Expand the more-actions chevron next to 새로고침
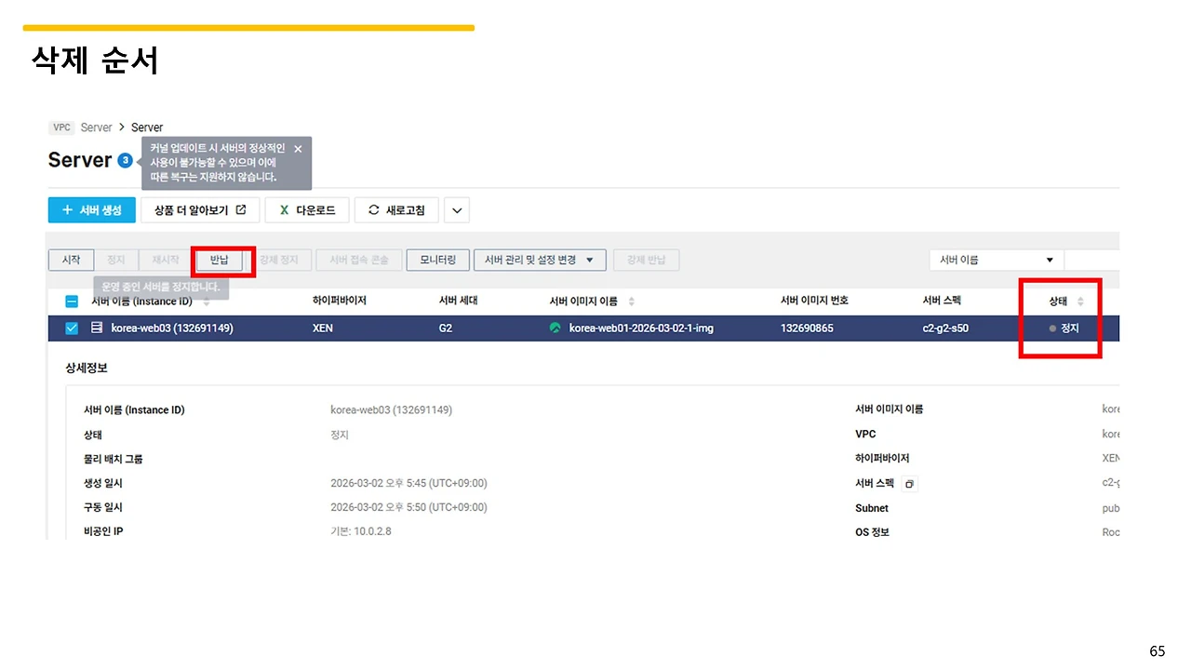This screenshot has height=670, width=1191. tap(457, 210)
